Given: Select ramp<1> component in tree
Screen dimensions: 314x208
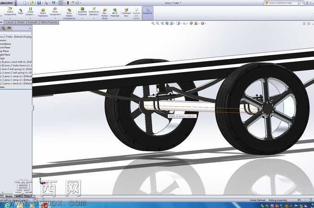Looking at the screenshot, I should click(x=17, y=76).
